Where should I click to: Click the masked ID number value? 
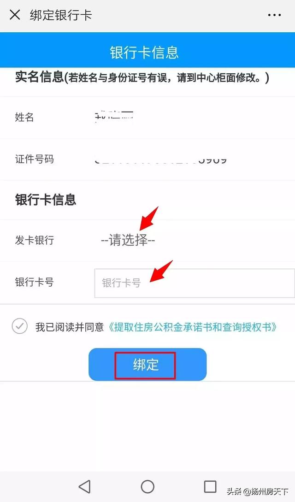[x=160, y=159]
